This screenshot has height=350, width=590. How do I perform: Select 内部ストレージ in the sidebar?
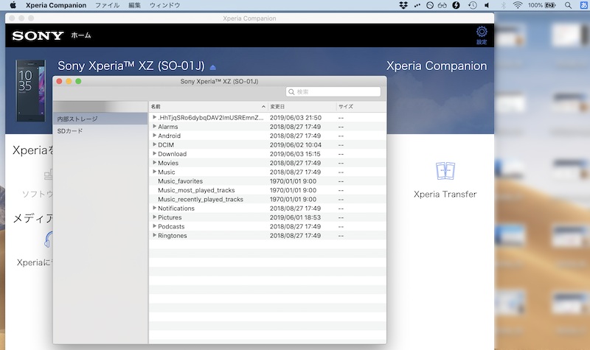click(x=77, y=119)
